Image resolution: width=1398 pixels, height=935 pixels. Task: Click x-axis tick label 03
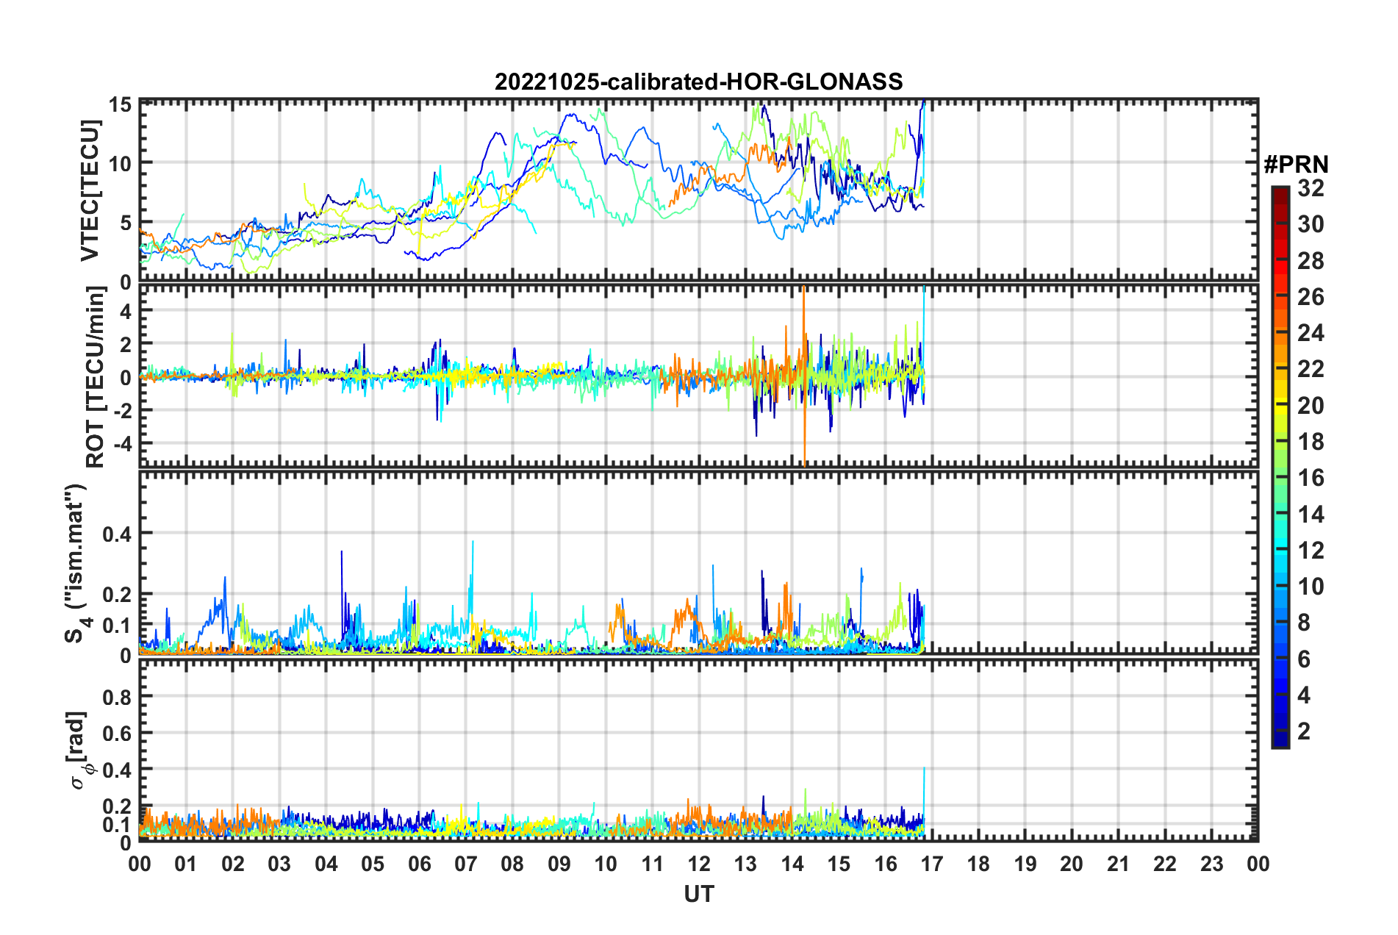(279, 864)
